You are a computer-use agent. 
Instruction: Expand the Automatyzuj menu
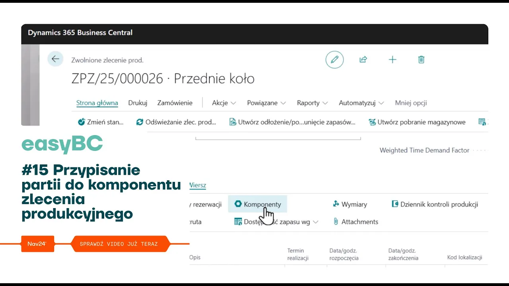361,103
